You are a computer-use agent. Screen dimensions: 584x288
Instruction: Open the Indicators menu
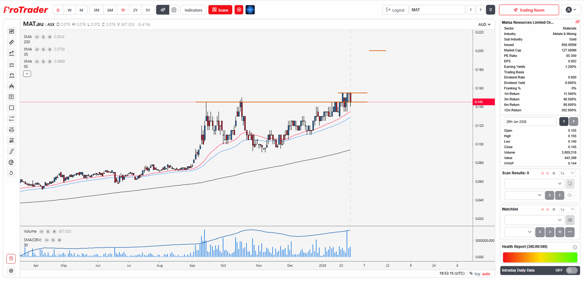pos(193,10)
